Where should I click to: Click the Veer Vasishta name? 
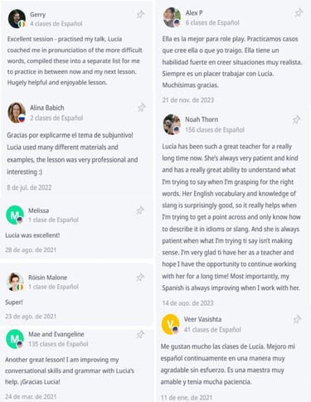coord(202,319)
